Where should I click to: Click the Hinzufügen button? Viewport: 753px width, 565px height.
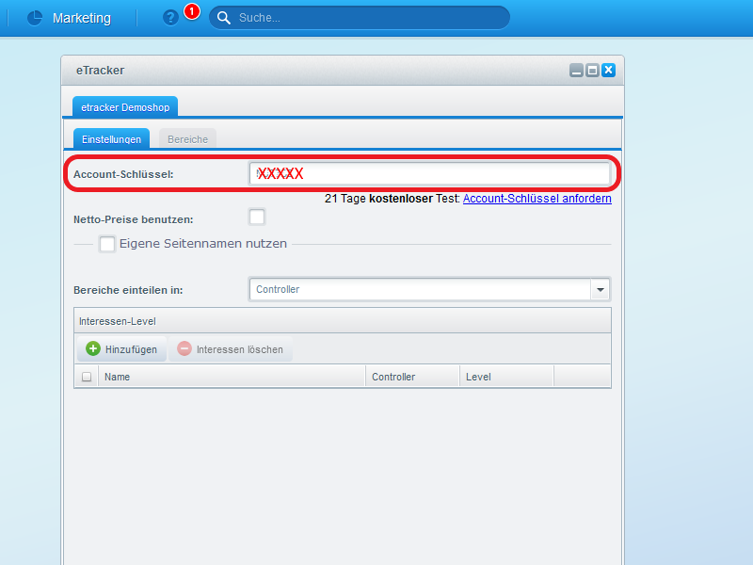(122, 348)
